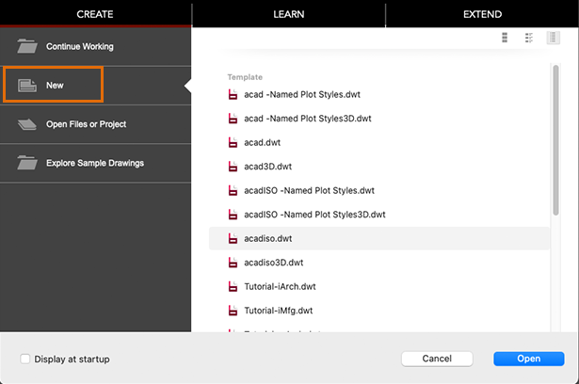This screenshot has width=579, height=384.
Task: Click the acadiso.dwt template file icon
Action: pos(233,239)
